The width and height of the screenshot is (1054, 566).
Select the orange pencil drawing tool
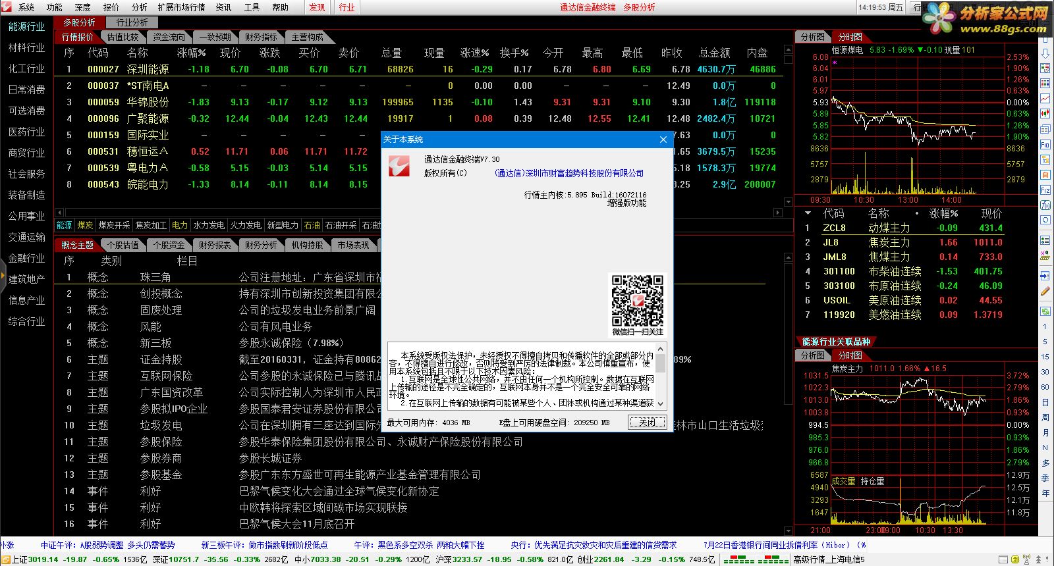(1045, 291)
